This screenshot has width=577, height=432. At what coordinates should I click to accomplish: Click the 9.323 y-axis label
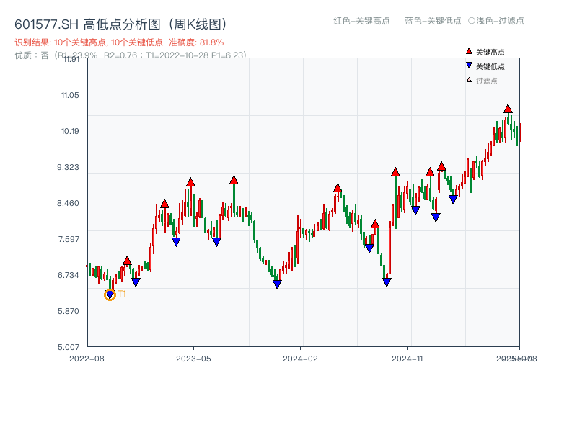68,167
